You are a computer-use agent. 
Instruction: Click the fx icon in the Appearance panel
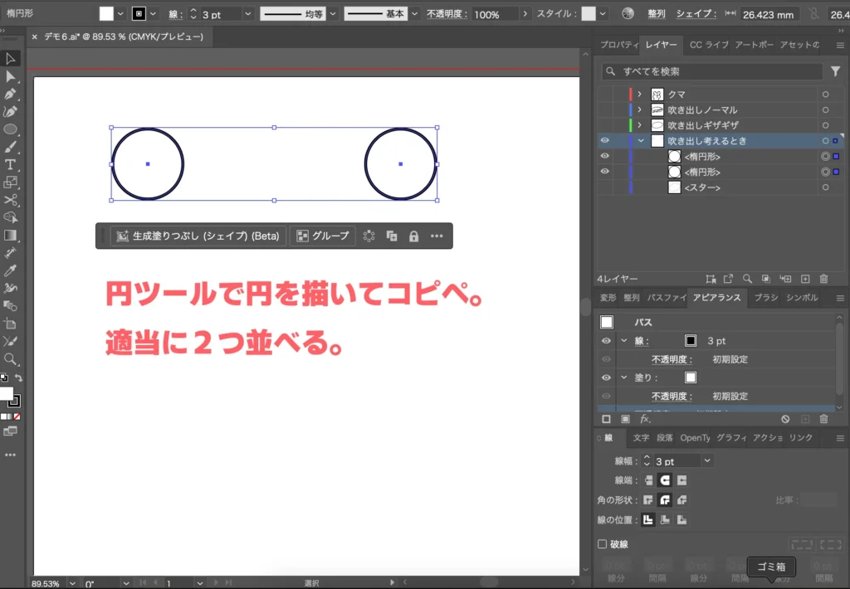pyautogui.click(x=646, y=419)
